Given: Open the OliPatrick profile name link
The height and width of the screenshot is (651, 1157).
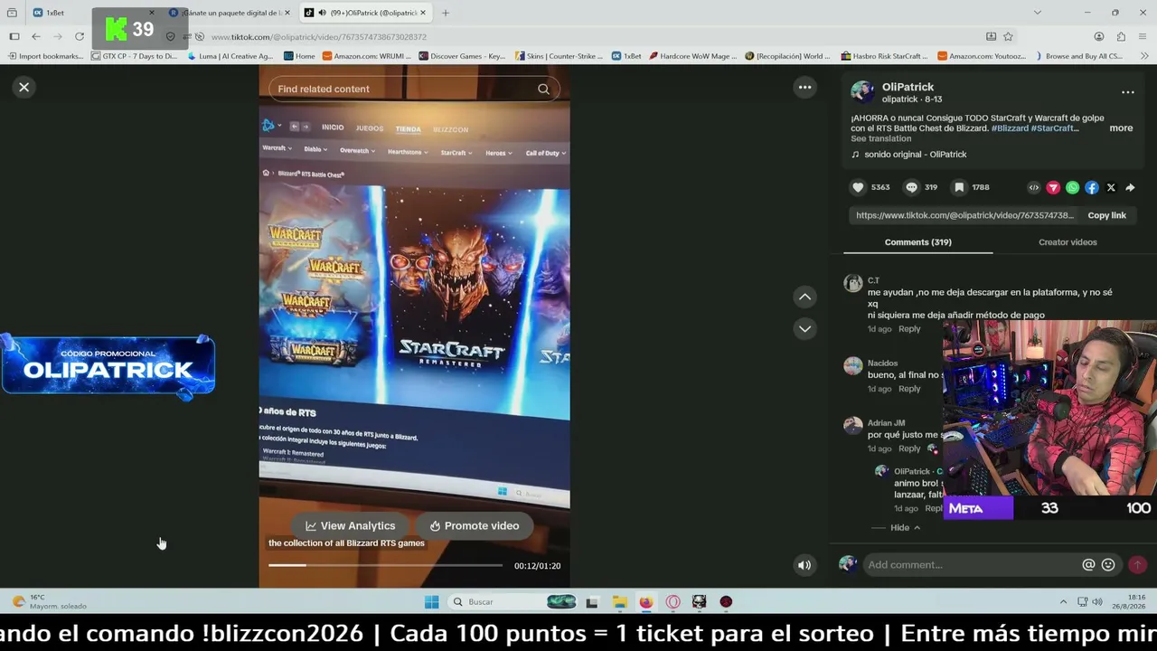Looking at the screenshot, I should tap(908, 87).
